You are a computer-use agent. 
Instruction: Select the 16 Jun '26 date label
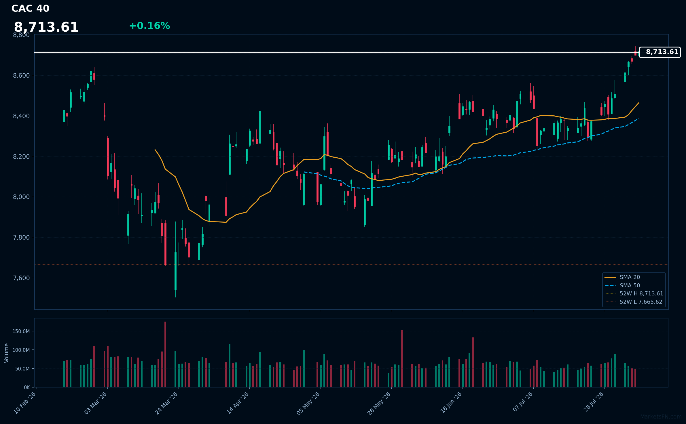pyautogui.click(x=451, y=403)
